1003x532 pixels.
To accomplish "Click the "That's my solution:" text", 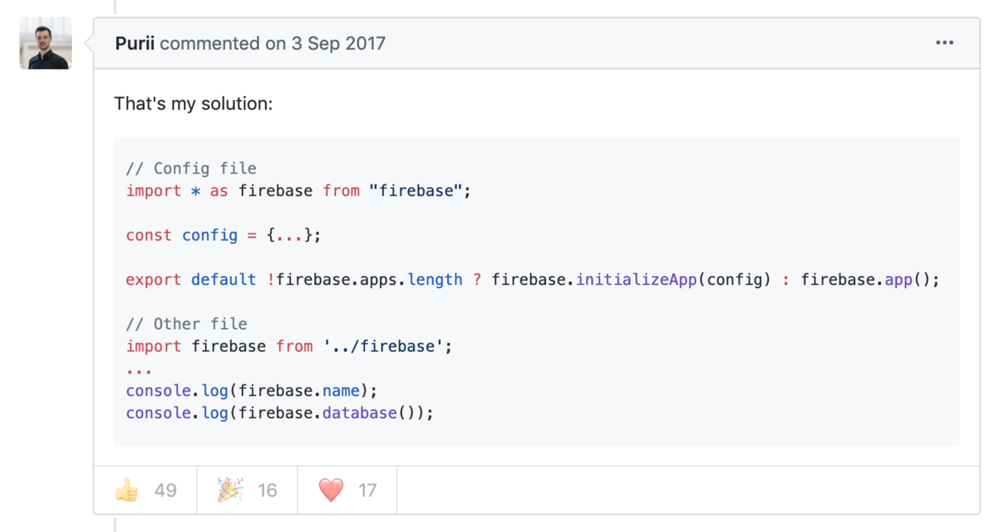I will [193, 104].
